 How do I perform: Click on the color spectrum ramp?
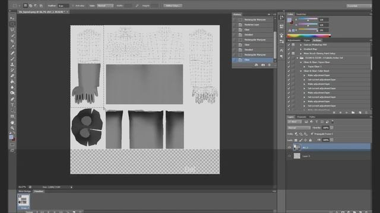coord(309,35)
